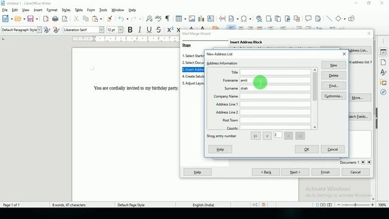Screen dimensions: 389x219
Task: Toggle Track Changes recording icon
Action: [x=318, y=19]
